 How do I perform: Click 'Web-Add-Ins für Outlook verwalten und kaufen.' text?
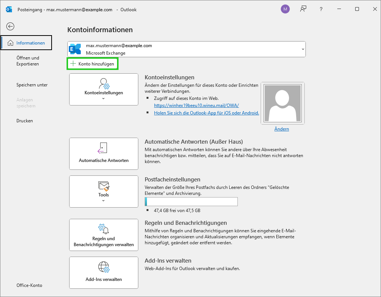(x=192, y=269)
